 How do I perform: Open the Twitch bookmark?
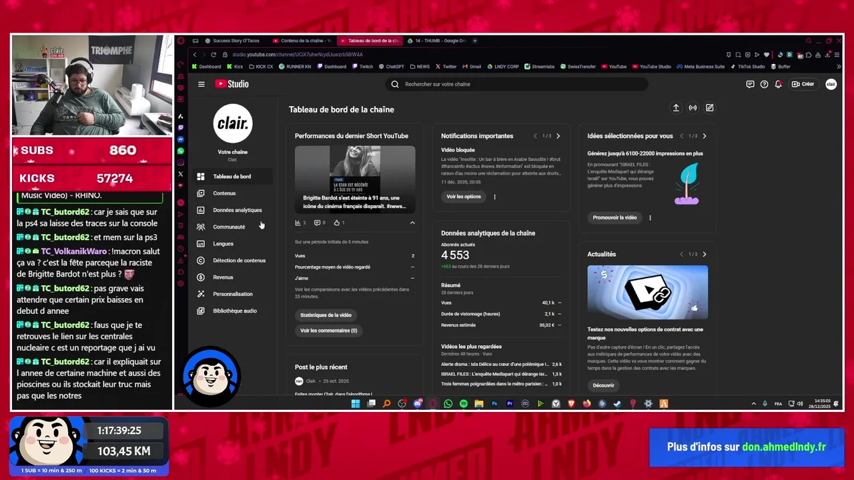coord(362,67)
